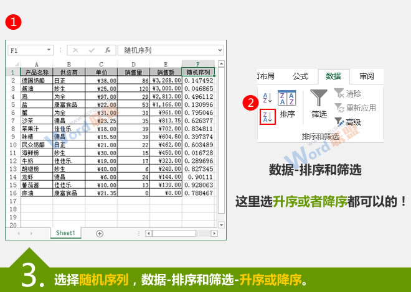
Task: Click cell with value 0.147492
Action: (x=198, y=81)
